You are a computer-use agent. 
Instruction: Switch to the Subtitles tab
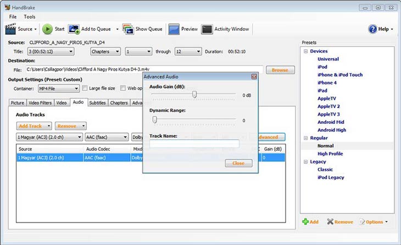[97, 102]
